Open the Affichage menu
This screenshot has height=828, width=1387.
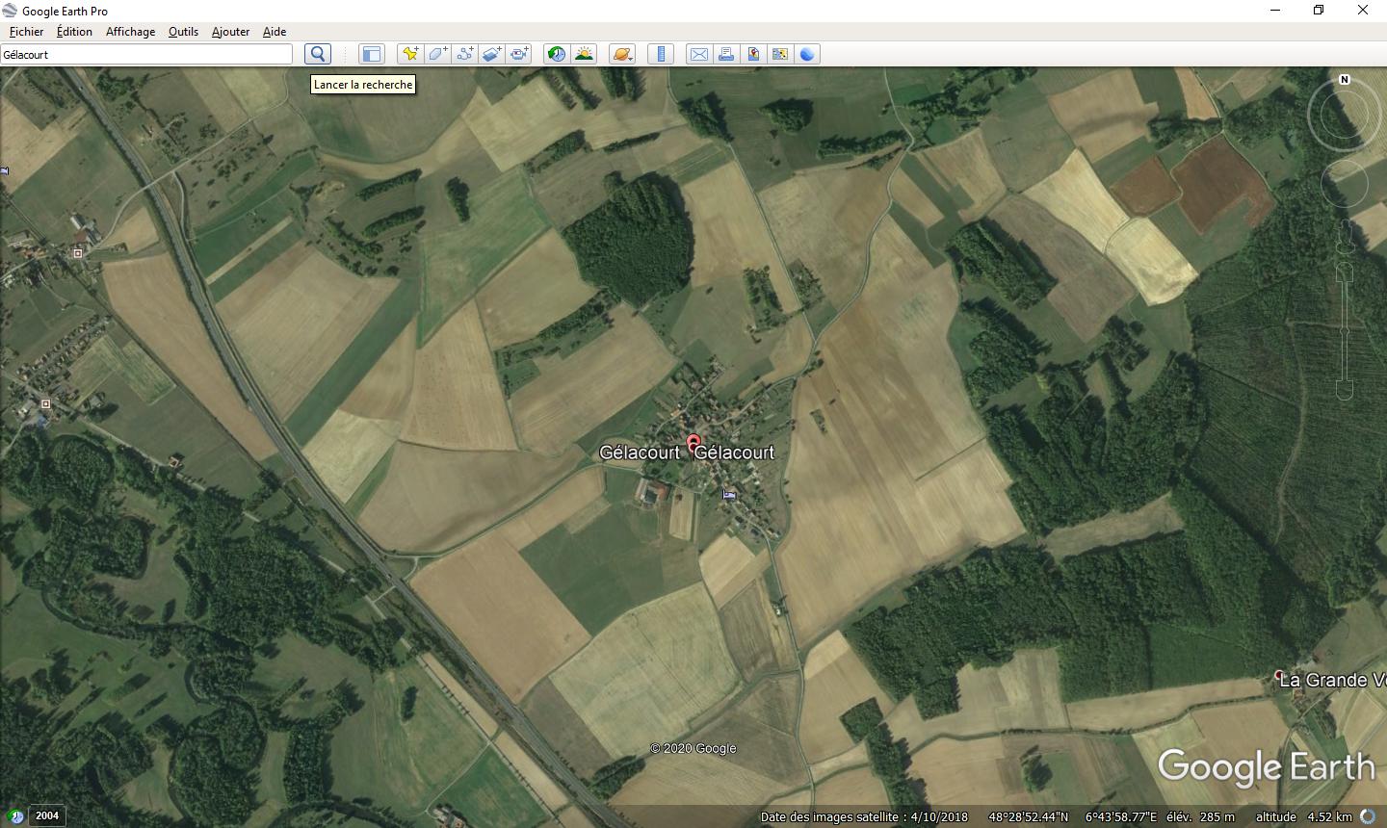(130, 32)
